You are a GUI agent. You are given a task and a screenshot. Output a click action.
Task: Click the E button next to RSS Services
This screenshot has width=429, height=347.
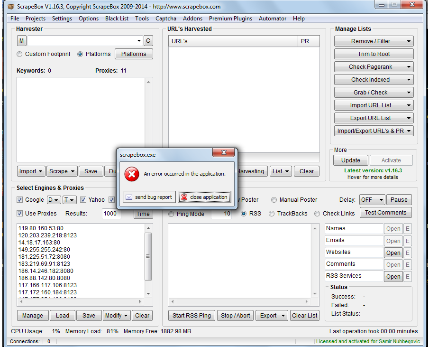pos(407,277)
